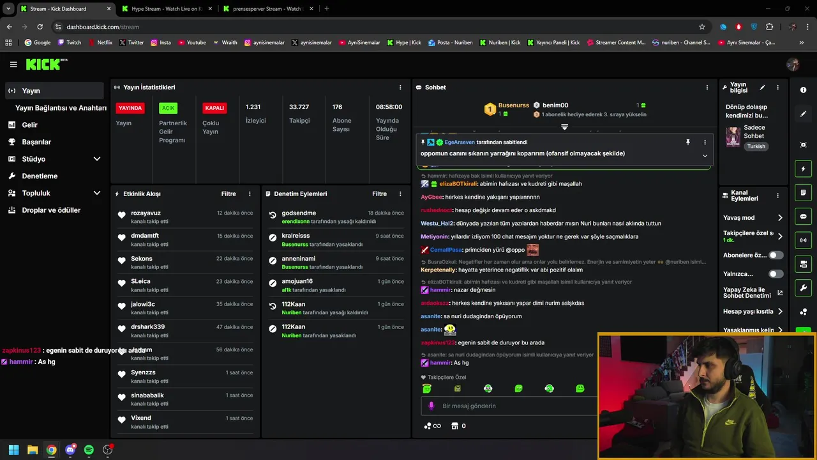Viewport: 817px width, 460px height.
Task: Open Chrome extensions puzzle icon
Action: click(x=769, y=27)
